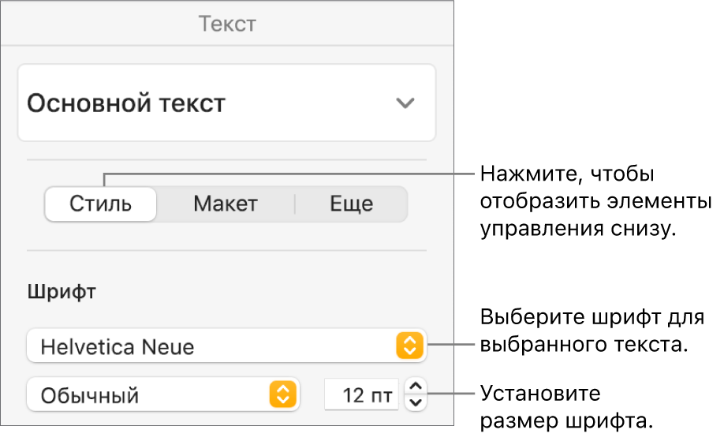Open the Обычный typeface style popup
724x441 pixels.
163,394
